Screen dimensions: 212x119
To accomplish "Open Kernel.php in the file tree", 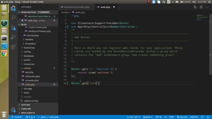I will (x=32, y=35).
